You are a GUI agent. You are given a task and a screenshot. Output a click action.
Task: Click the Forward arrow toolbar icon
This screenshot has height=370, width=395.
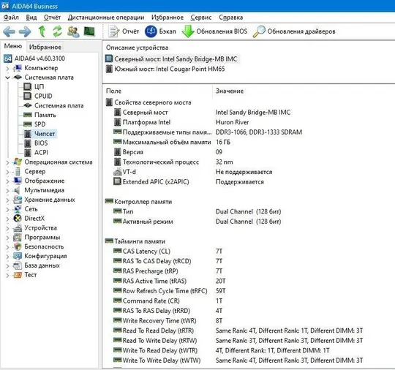25,31
